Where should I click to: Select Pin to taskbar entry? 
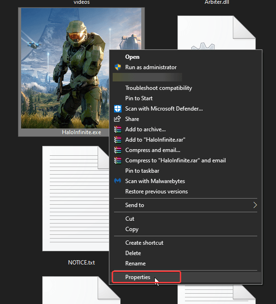pos(142,171)
